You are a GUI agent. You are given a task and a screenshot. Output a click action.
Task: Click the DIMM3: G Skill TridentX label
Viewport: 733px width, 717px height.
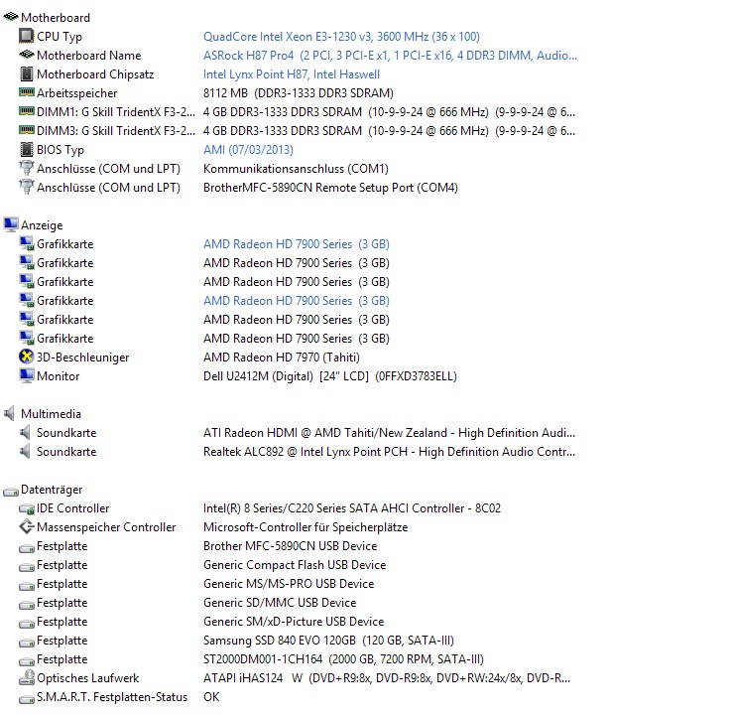click(x=116, y=130)
